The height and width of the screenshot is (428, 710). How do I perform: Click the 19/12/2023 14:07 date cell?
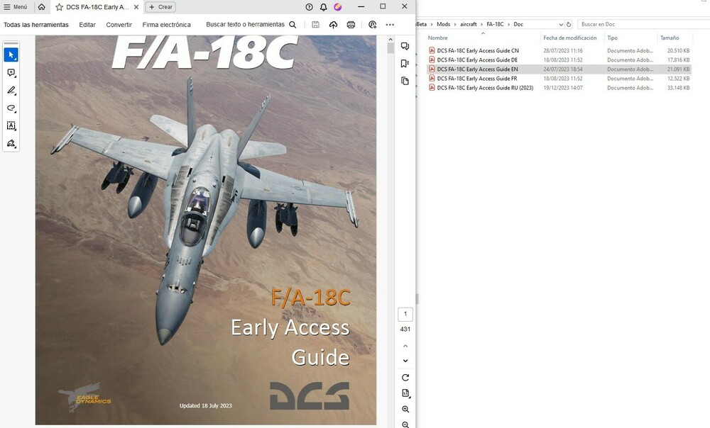pyautogui.click(x=563, y=88)
